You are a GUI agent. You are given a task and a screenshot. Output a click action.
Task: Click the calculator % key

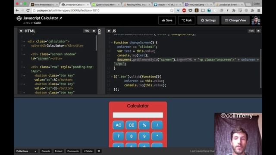click(144, 125)
